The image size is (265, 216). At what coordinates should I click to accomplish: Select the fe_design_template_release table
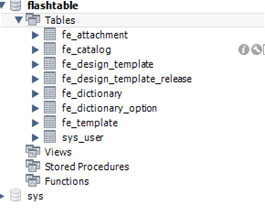click(x=127, y=79)
